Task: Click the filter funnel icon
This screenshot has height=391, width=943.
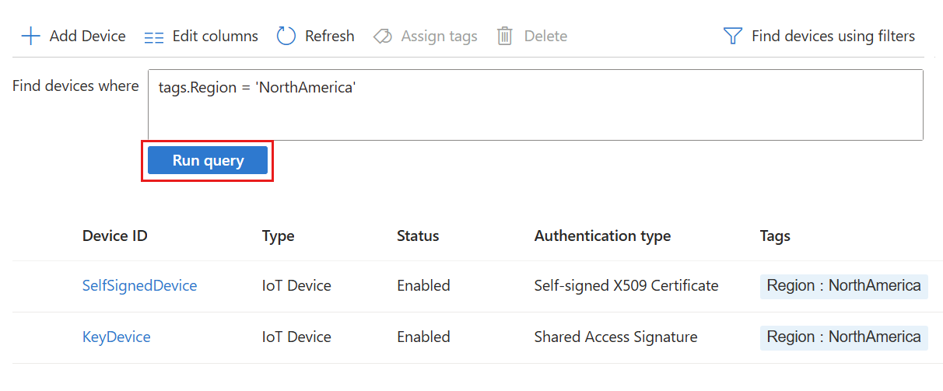Action: tap(733, 37)
